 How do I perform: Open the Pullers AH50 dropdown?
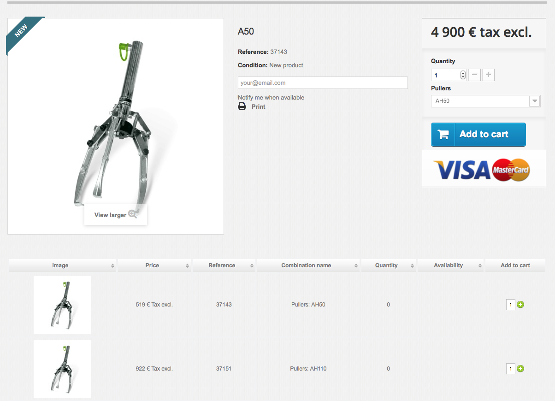click(x=485, y=101)
